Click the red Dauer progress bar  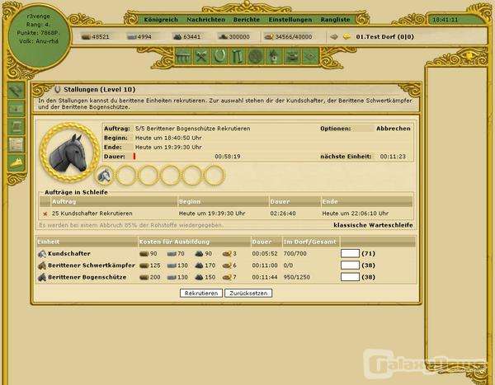click(134, 156)
